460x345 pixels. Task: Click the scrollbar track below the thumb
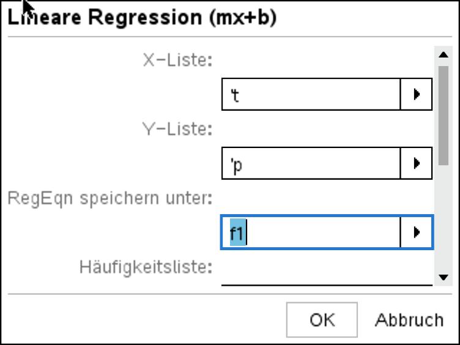pos(443,220)
